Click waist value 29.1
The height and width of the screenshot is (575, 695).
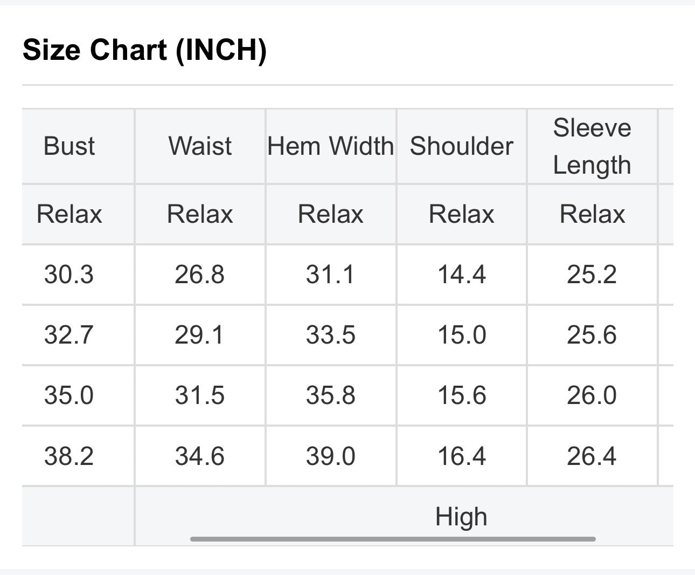pos(199,335)
